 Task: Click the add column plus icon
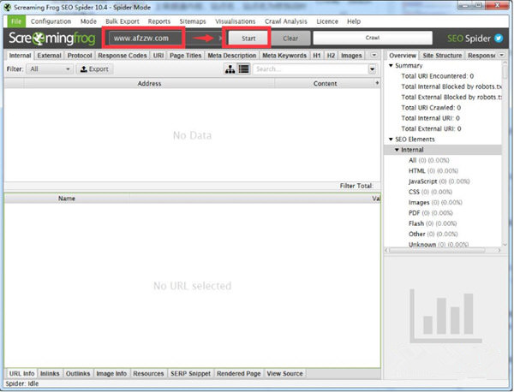click(x=376, y=84)
